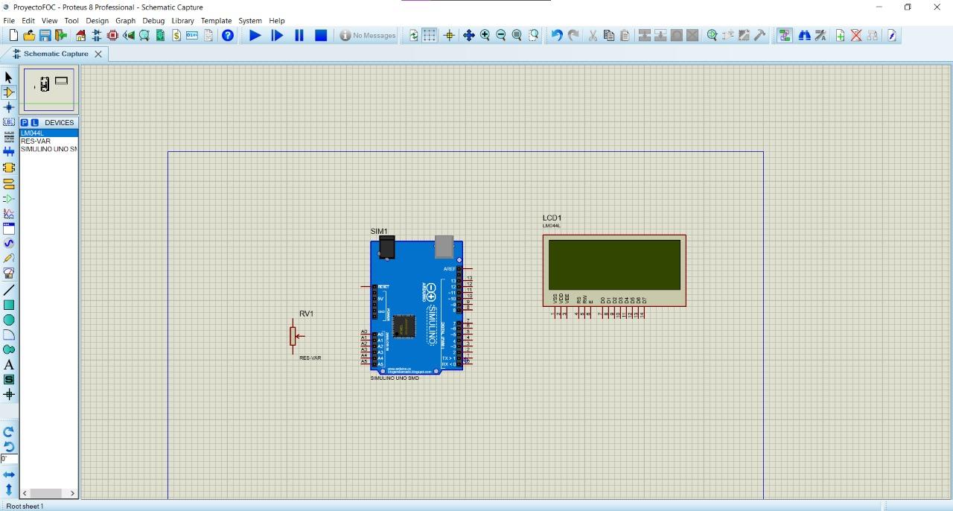
Task: Open the help question mark icon
Action: [228, 35]
